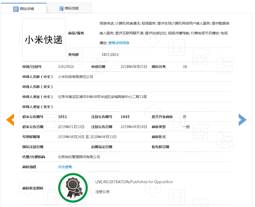Click the 国际注册日期 field label
This screenshot has height=207, width=255.
tap(33, 147)
